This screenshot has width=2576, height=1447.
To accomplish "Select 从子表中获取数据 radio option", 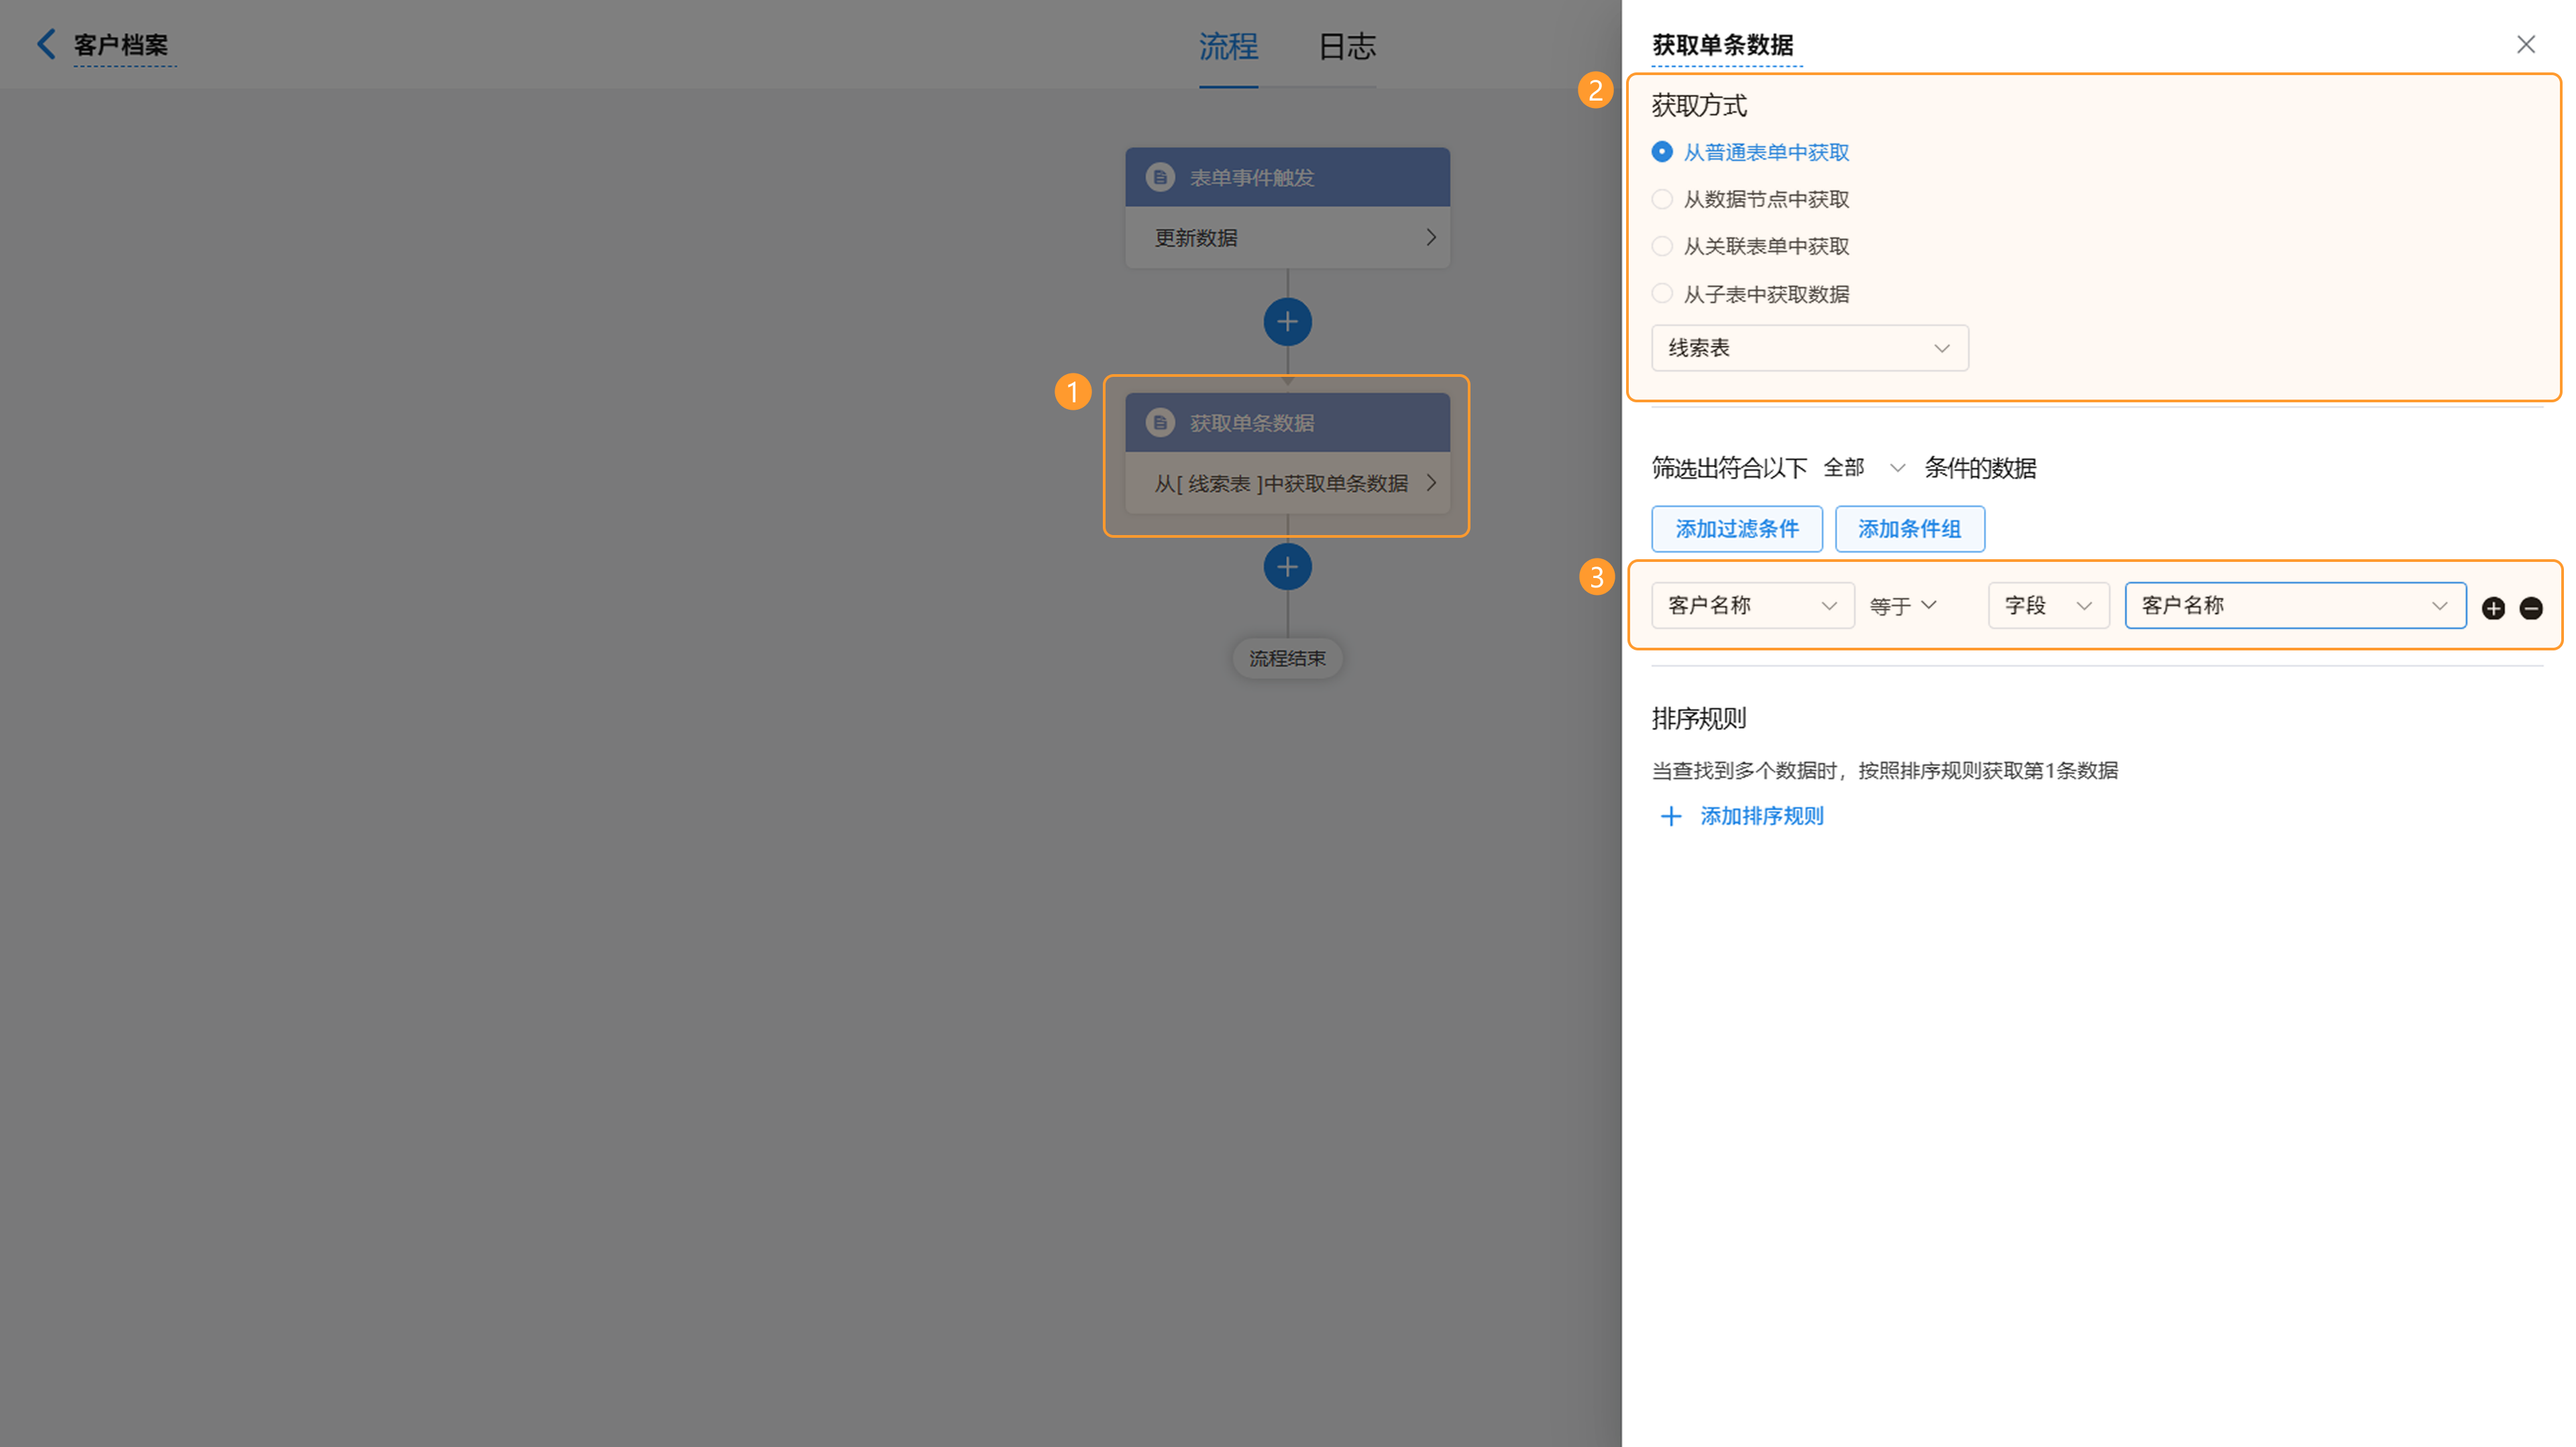I will coord(1662,294).
